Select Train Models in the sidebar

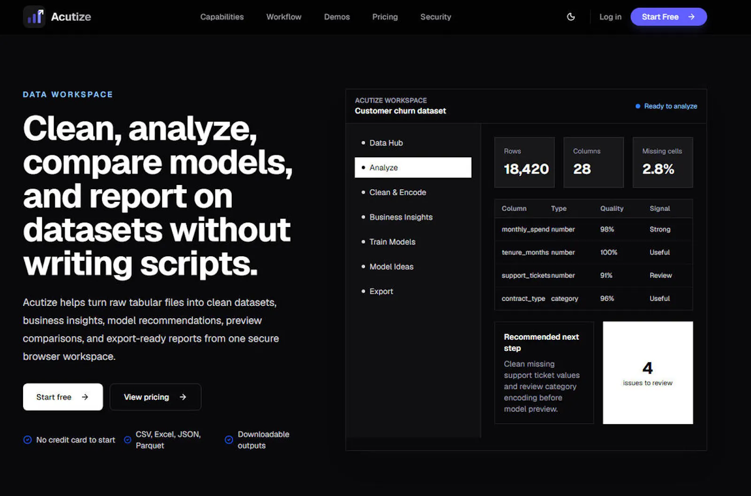tap(413, 242)
